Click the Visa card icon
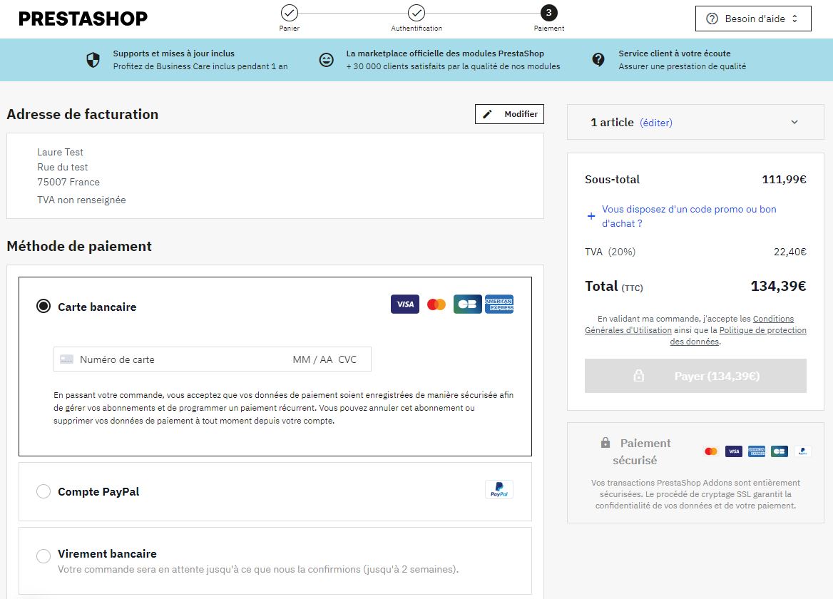Screen dimensions: 833x599 click(404, 304)
